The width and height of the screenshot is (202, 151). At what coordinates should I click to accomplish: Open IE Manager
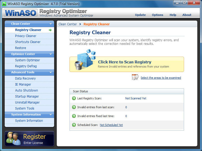(29, 84)
